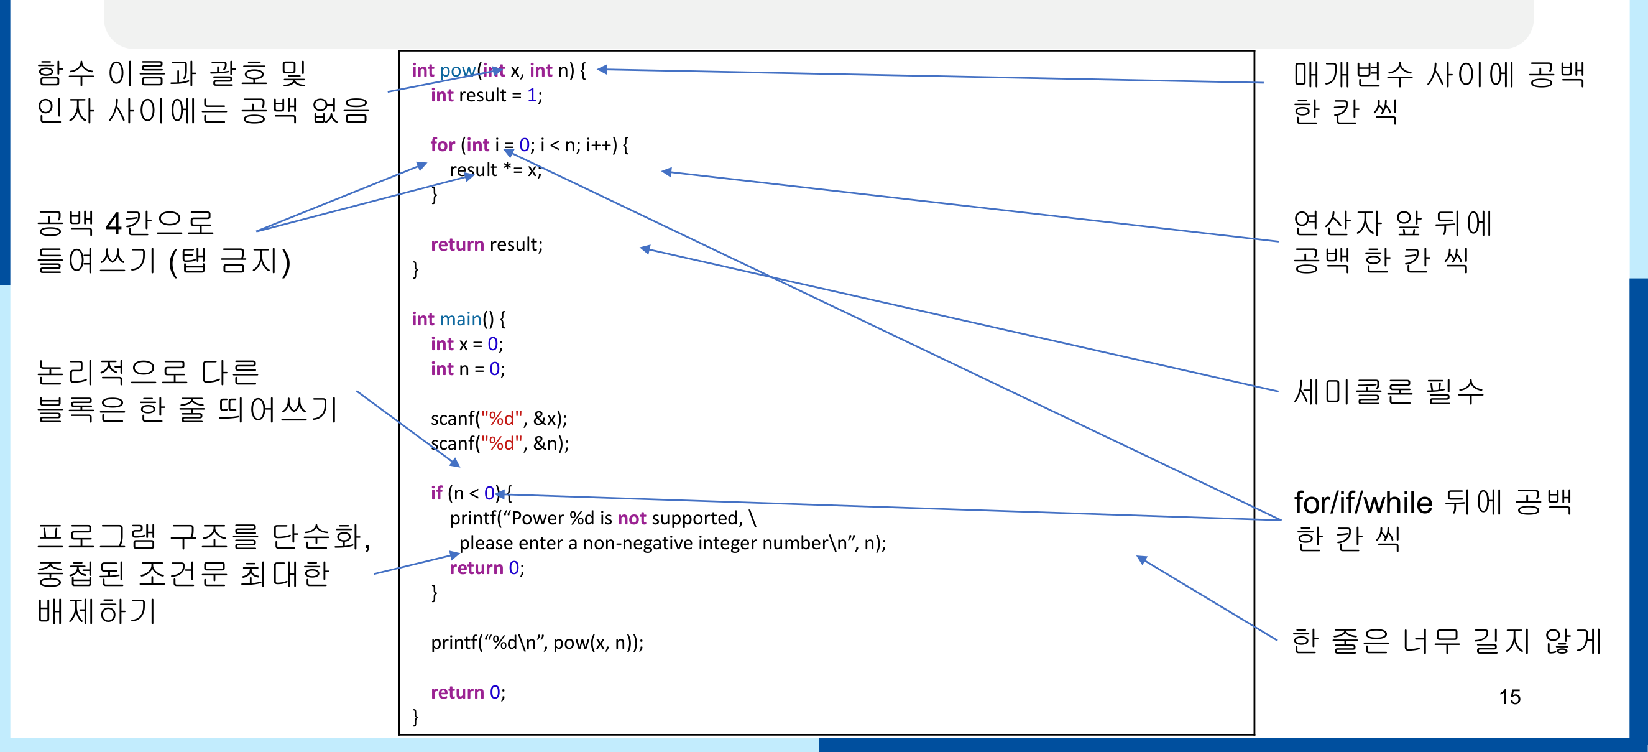Click the 'int main() {' declaration line
This screenshot has width=1648, height=752.
458,318
